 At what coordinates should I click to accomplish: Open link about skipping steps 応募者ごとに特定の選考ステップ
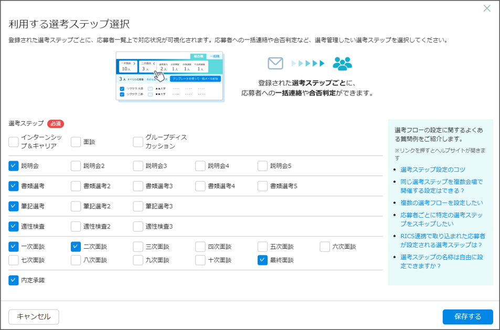442,219
